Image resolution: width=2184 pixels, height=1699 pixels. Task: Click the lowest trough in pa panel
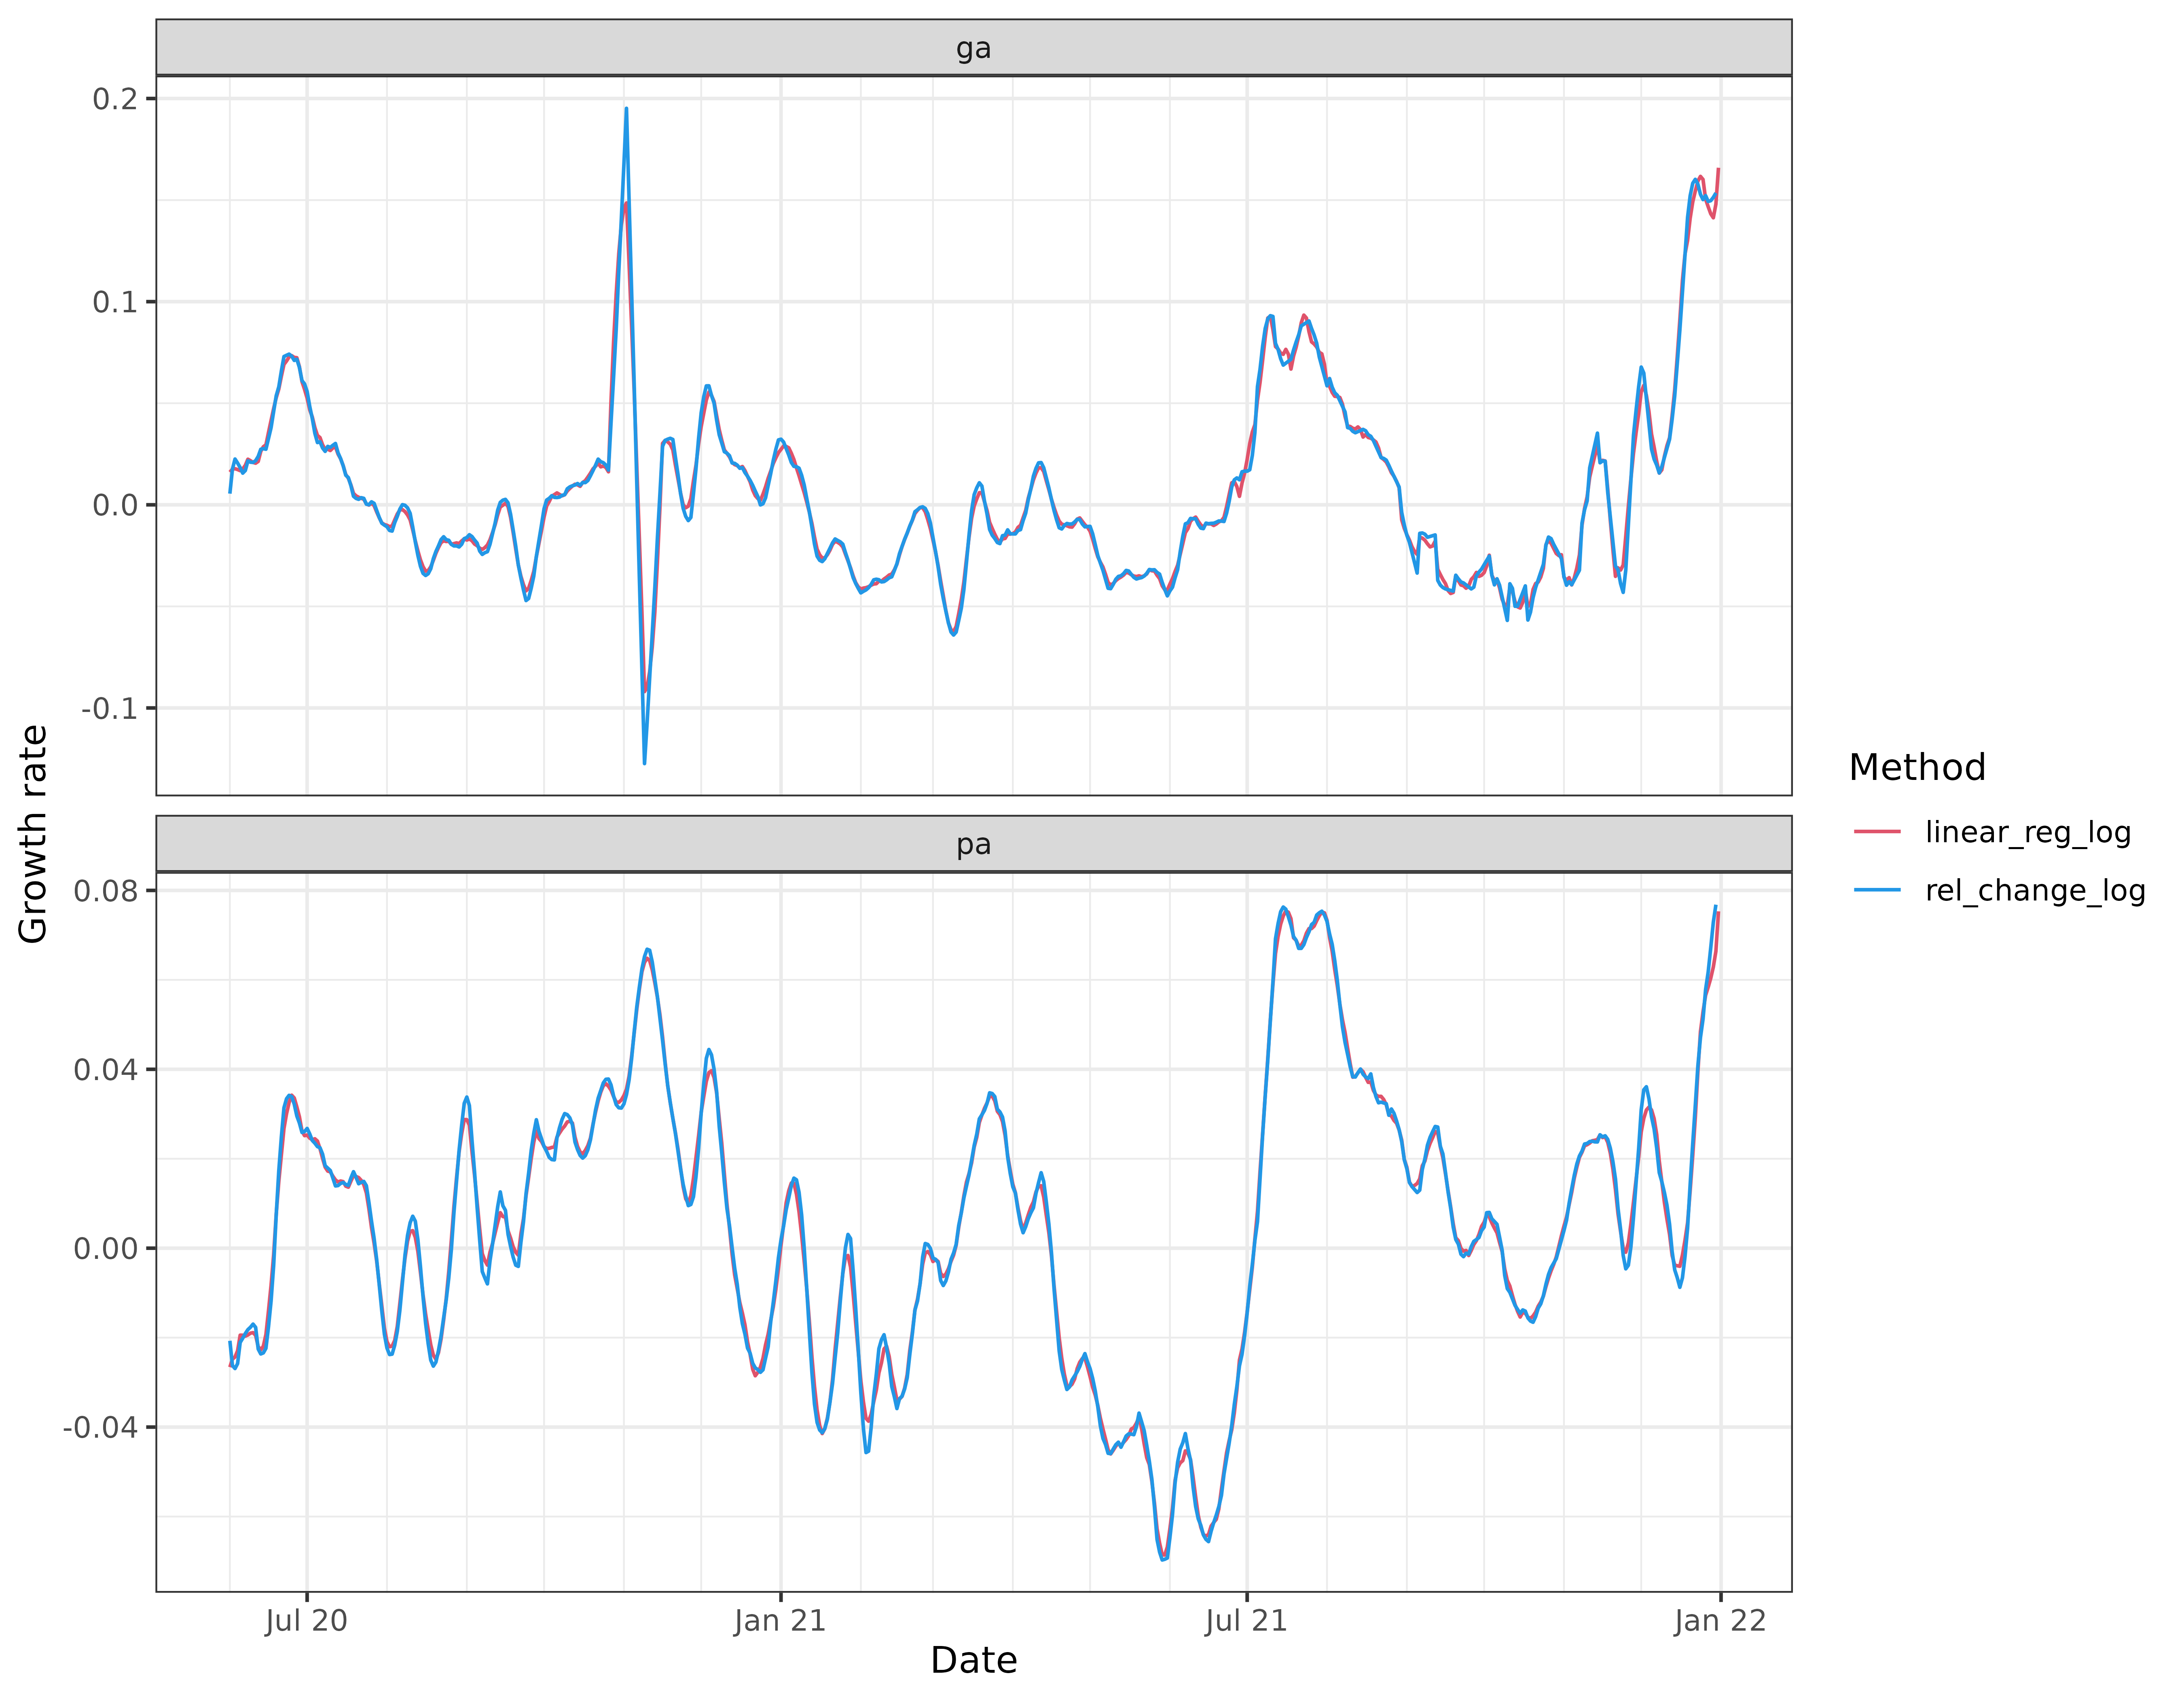(x=1163, y=1559)
